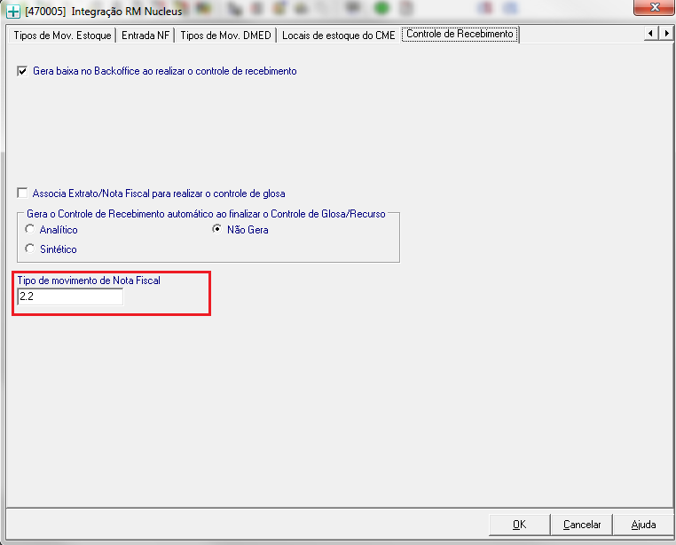676x545 pixels.
Task: Confirm with the OK button
Action: 520,525
